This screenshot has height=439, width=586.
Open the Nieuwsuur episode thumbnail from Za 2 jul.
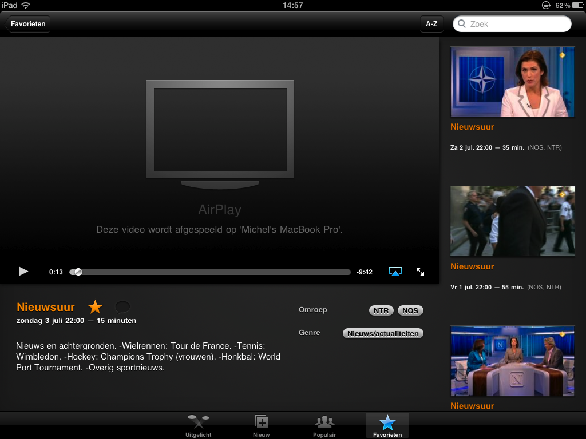tap(512, 82)
